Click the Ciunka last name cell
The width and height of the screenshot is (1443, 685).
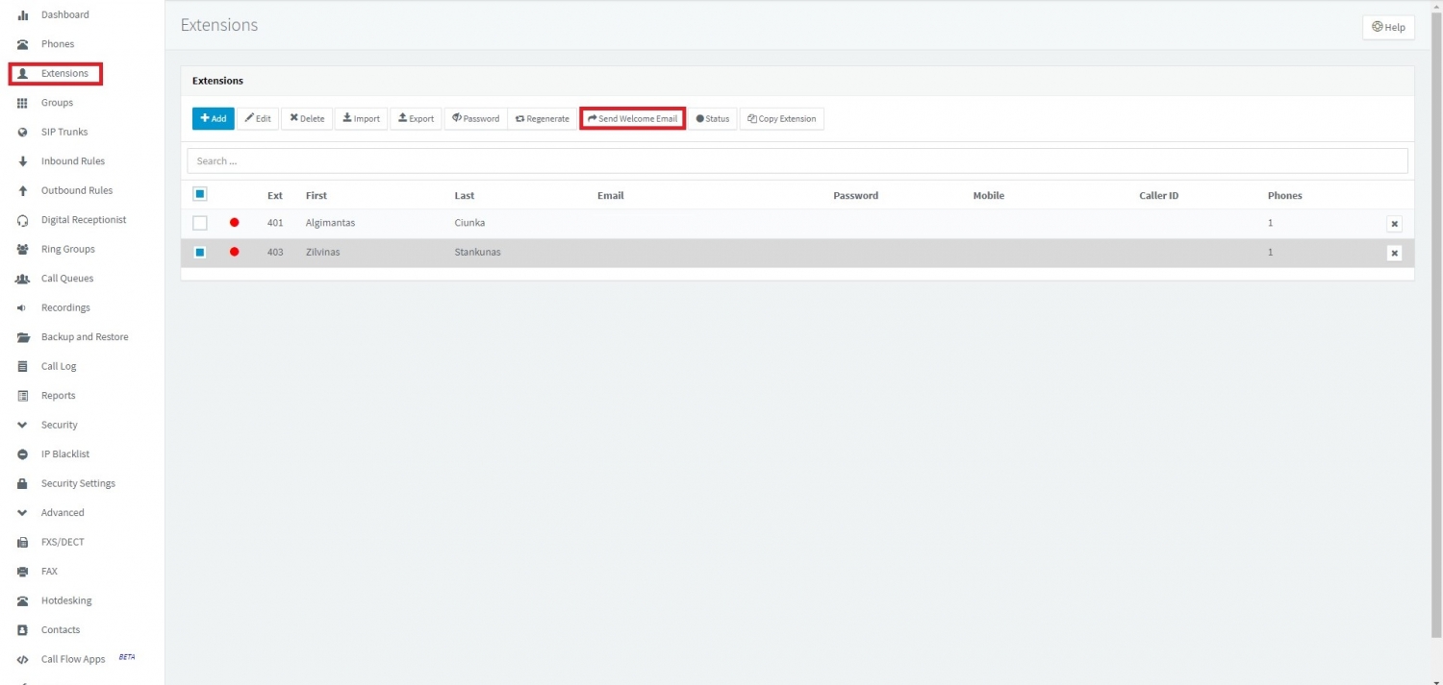[469, 223]
